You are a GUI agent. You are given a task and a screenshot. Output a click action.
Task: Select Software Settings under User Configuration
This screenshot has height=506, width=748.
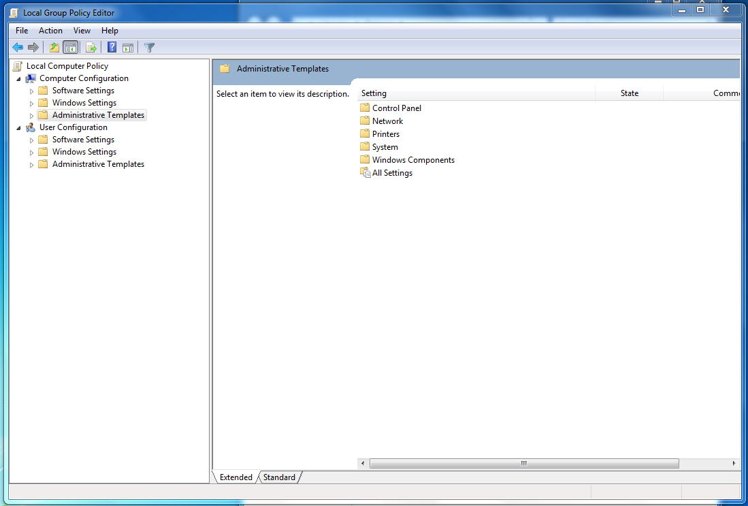[x=84, y=140]
